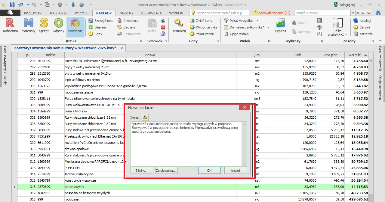Click into the task description text area
This screenshot has width=385, height=202.
(187, 144)
